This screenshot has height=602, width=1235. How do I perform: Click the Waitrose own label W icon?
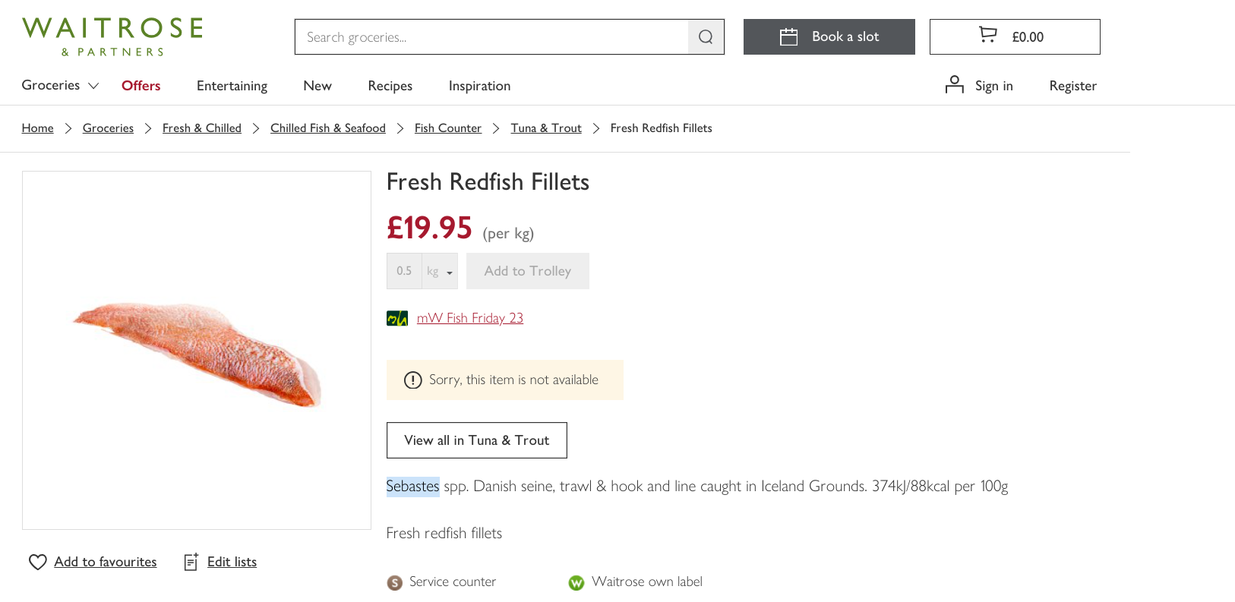click(x=576, y=582)
